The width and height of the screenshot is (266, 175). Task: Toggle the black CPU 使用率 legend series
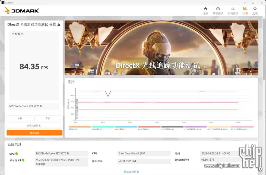point(172,128)
